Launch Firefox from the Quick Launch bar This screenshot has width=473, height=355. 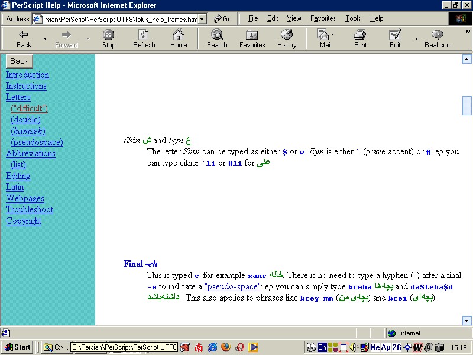click(225, 347)
